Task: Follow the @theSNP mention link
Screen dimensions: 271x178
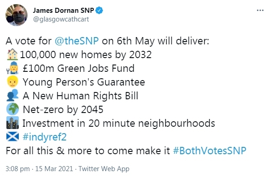Action: 77,41
